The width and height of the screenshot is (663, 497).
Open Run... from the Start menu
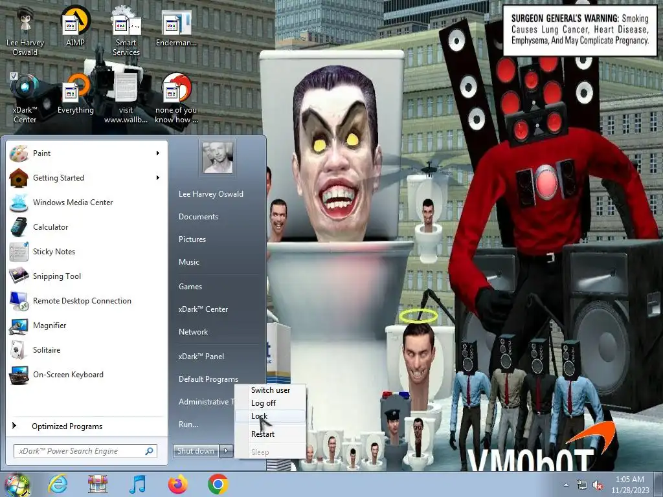pos(188,425)
